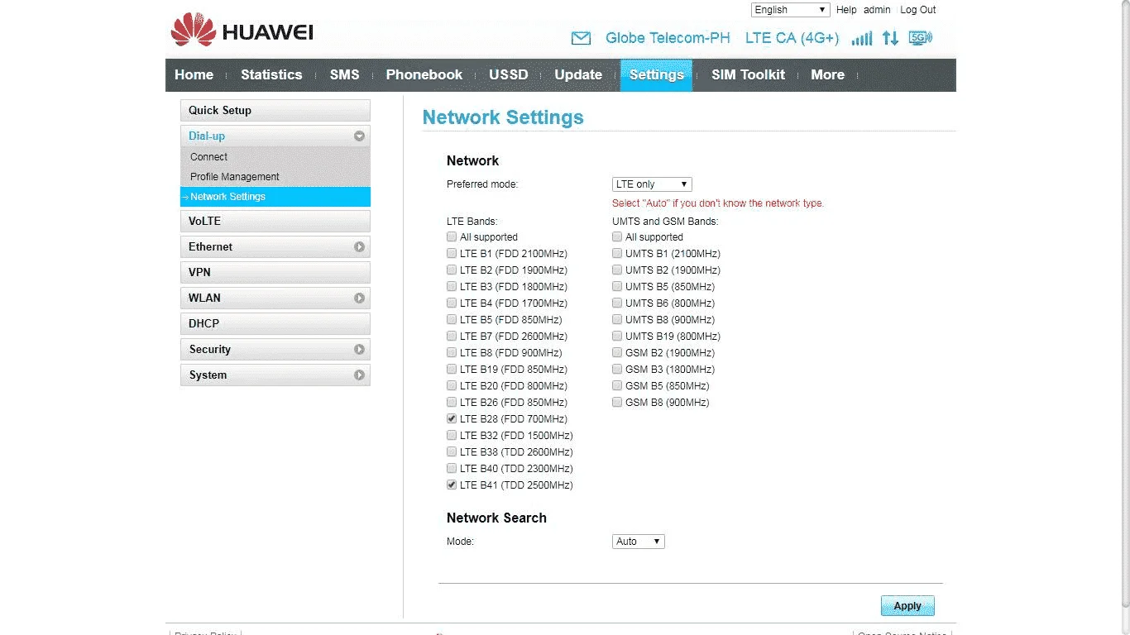Enable LTE B3 (FDD 1800MHz) checkbox
Viewport: 1130px width, 635px height.
pyautogui.click(x=452, y=287)
